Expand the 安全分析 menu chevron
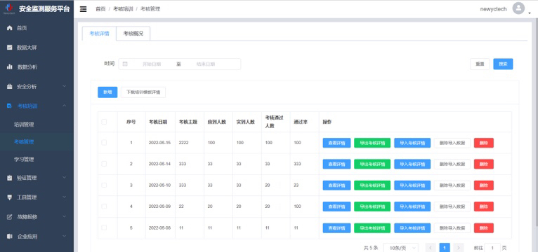The image size is (538, 252). (x=64, y=87)
